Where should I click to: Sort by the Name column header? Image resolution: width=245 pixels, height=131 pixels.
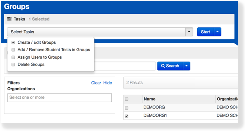coord(149,99)
